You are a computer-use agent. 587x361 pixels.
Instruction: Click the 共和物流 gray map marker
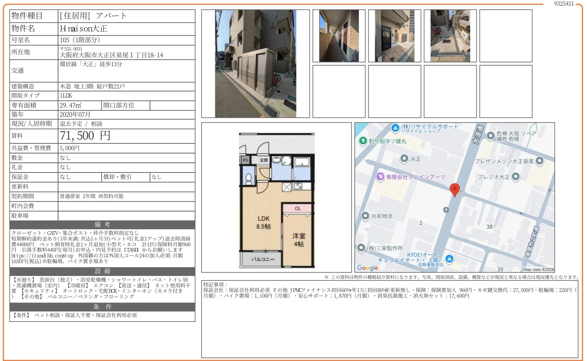365,216
